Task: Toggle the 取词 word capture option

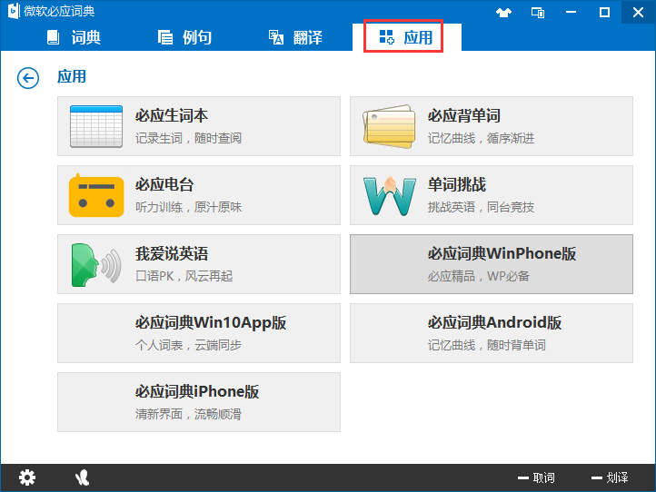Action: (x=536, y=477)
